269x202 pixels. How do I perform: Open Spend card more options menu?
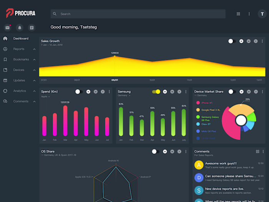coord(109,92)
